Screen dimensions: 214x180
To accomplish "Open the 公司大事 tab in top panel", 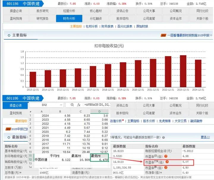I will (x=149, y=11).
